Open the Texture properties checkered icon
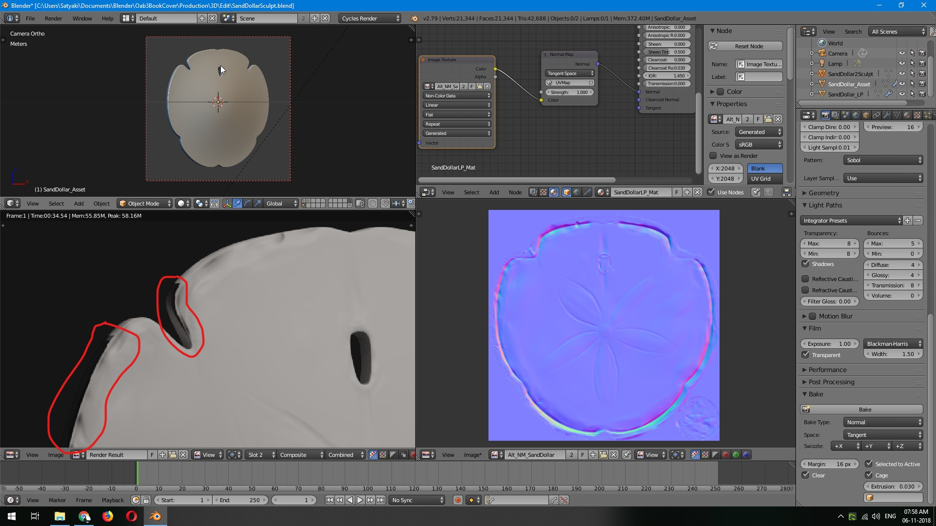Viewport: 936px width, 526px height. coord(916,115)
